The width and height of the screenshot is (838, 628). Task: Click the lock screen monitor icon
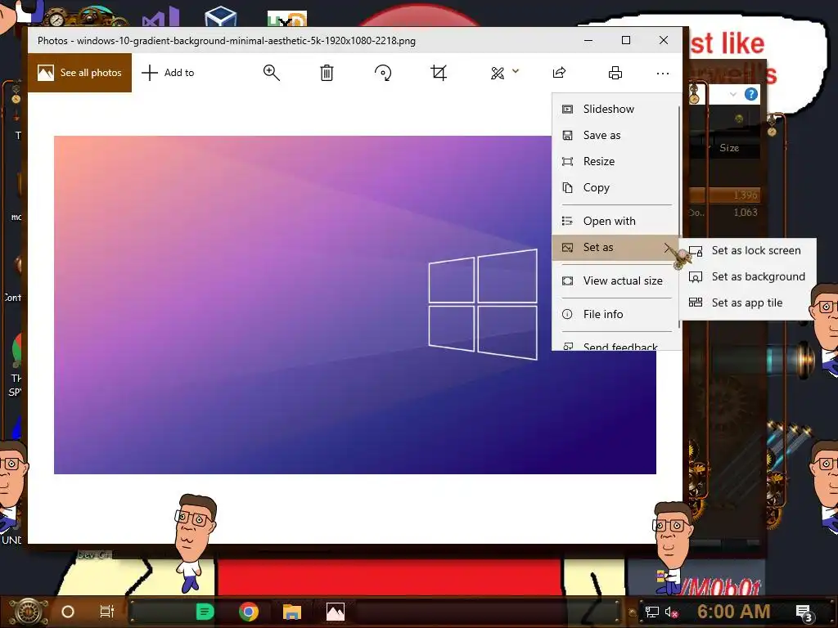point(696,251)
